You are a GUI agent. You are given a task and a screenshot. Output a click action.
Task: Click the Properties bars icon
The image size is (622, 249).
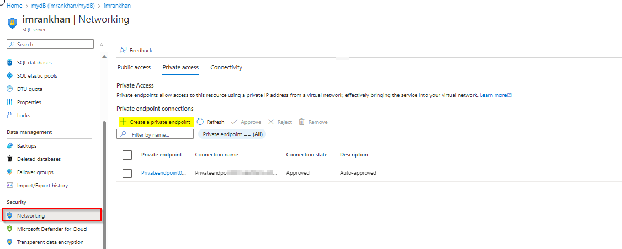click(10, 102)
